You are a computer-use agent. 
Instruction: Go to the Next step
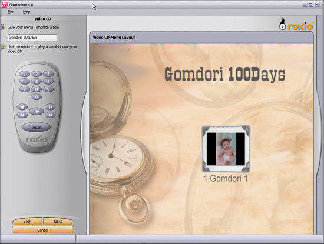pos(58,221)
